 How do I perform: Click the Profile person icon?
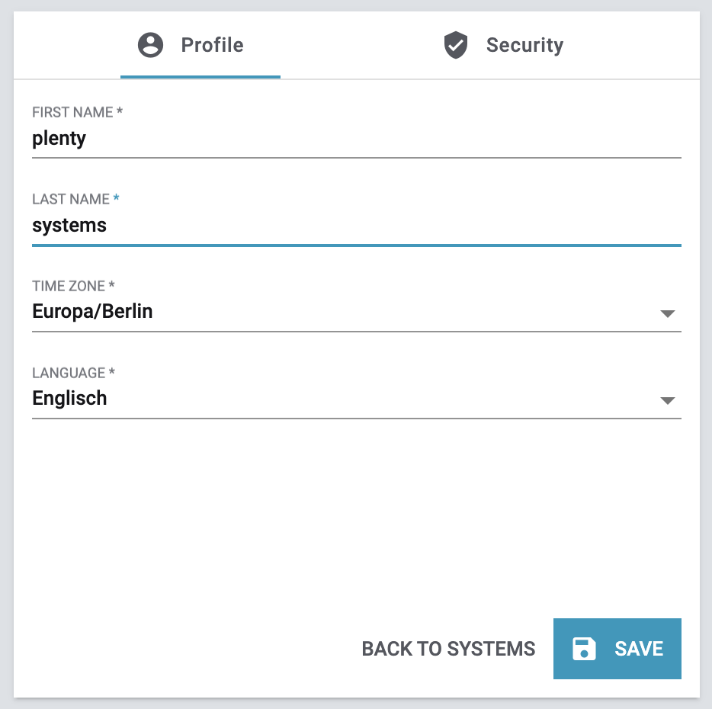click(150, 45)
